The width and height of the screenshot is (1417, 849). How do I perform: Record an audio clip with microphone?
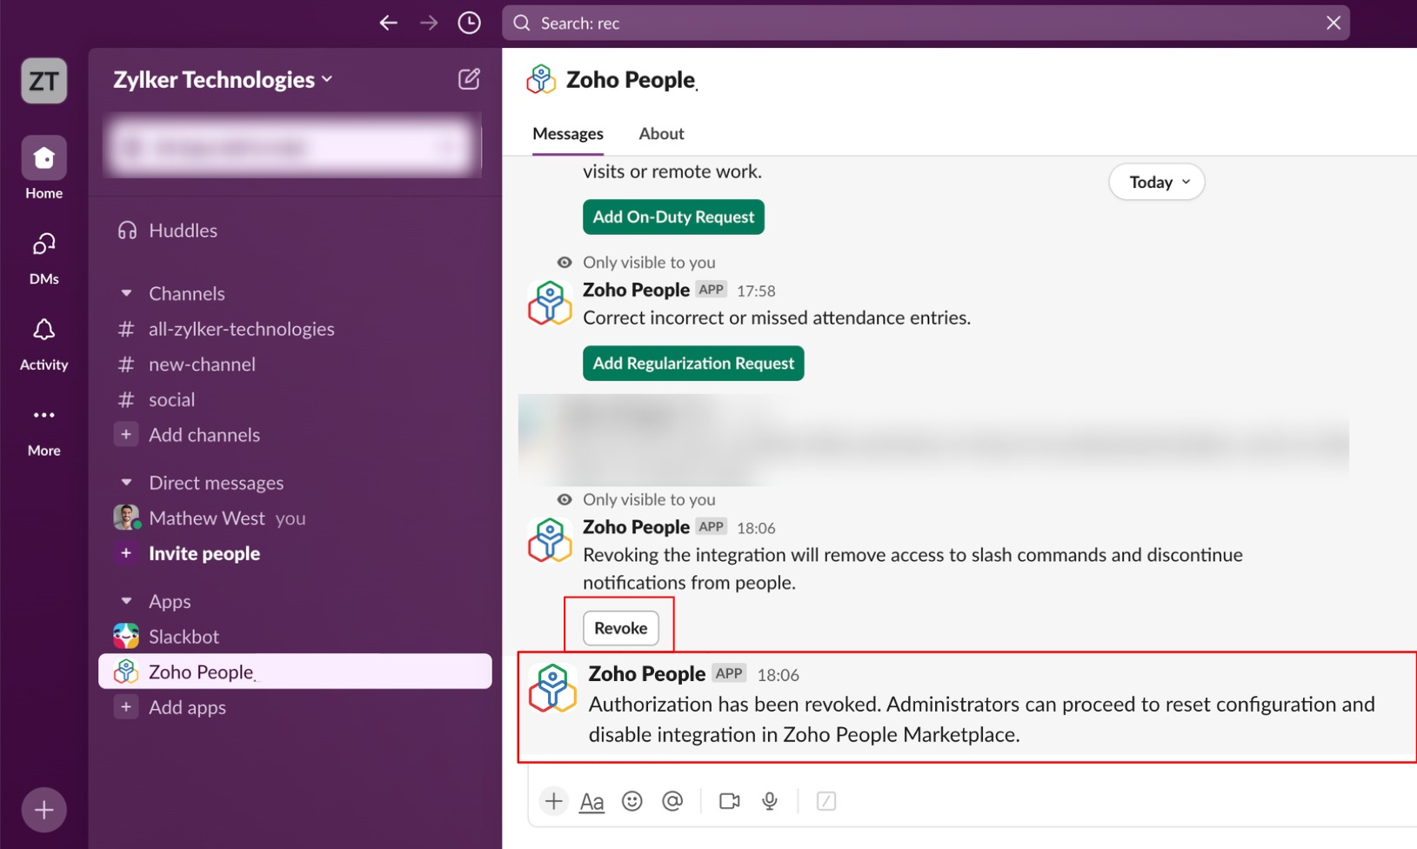click(x=770, y=801)
